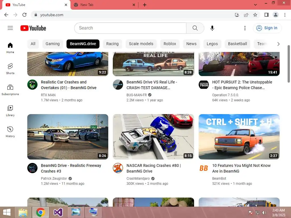Open History in the sidebar
Viewport: 291px width, 218px height.
point(10,132)
